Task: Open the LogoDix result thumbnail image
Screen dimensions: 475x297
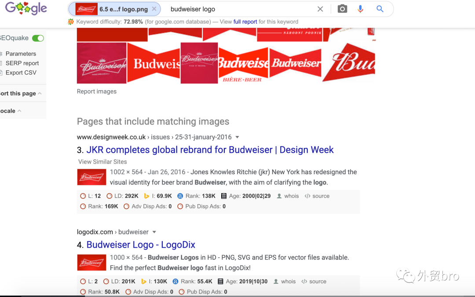Action: tap(91, 262)
